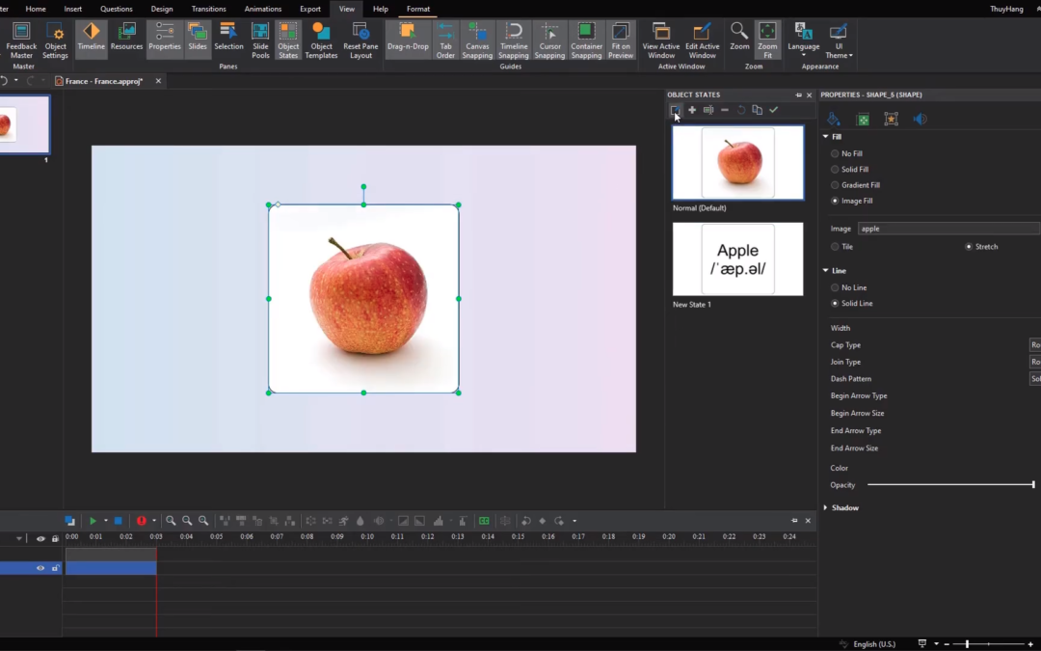Open the Insert ribbon tab
The width and height of the screenshot is (1041, 651).
(73, 9)
